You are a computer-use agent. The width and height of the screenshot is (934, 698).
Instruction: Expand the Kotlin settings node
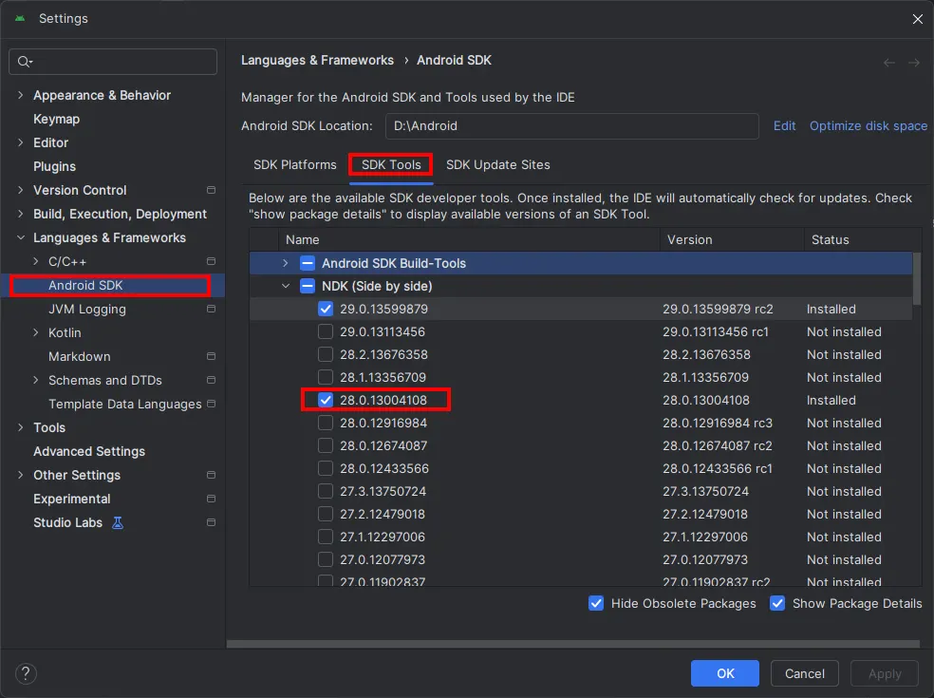tap(36, 332)
